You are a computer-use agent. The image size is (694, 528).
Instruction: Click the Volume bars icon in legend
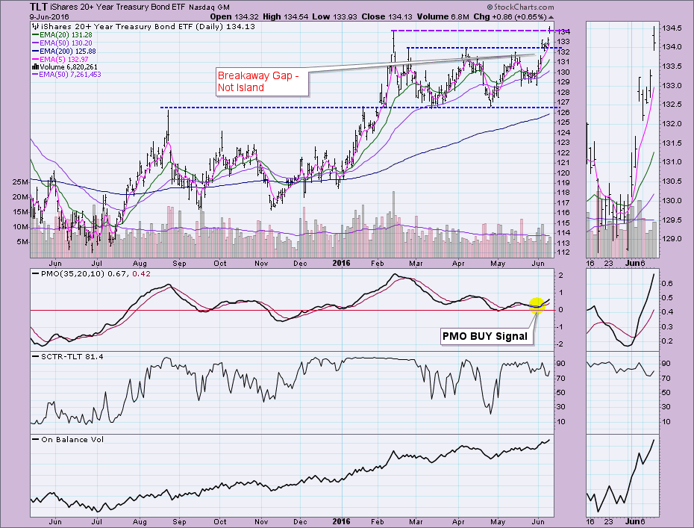click(35, 66)
